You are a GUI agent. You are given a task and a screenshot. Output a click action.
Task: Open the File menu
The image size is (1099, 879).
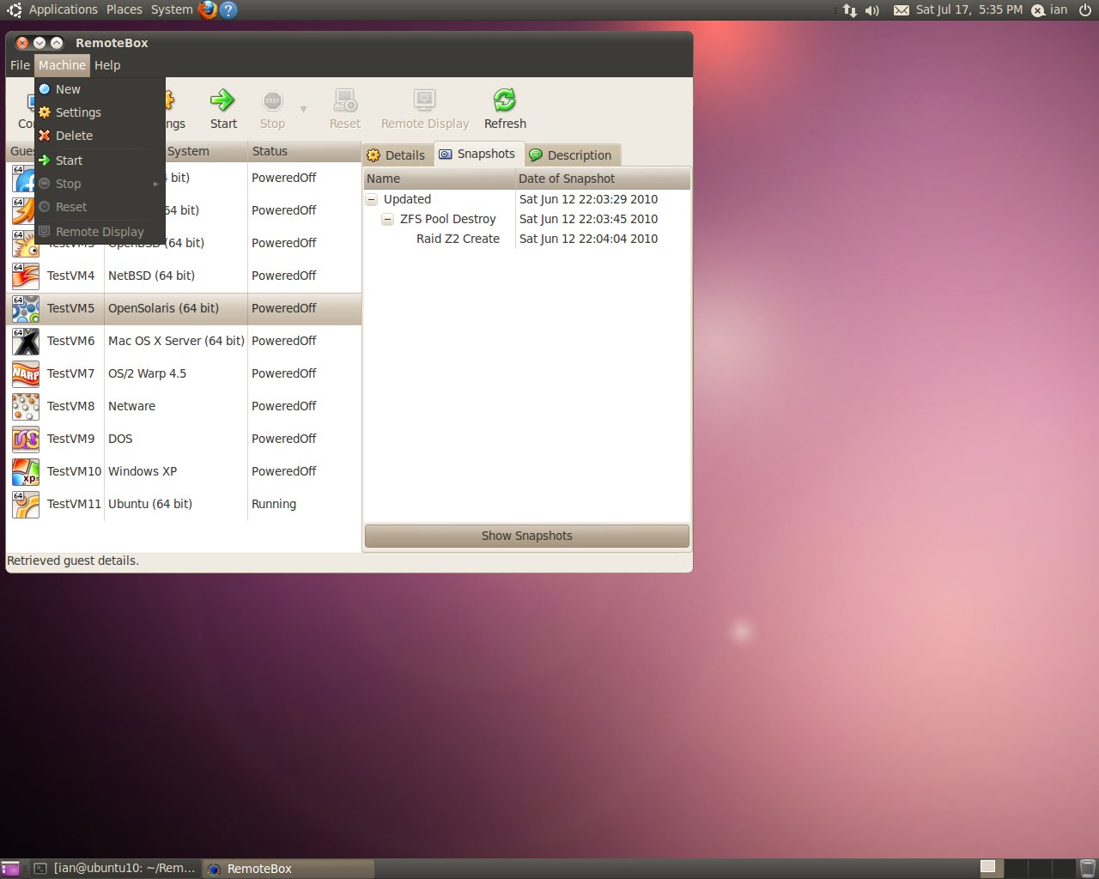(20, 65)
